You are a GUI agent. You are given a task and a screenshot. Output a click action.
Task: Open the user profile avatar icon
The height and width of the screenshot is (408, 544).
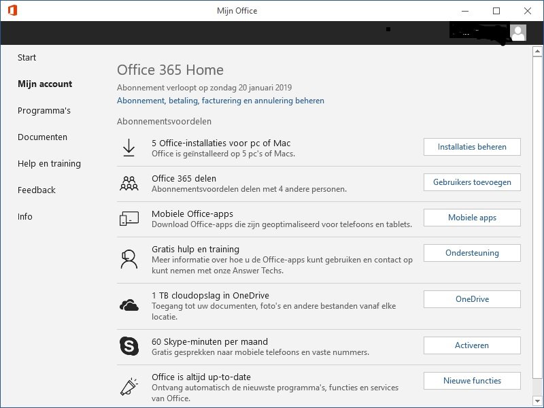coord(518,33)
